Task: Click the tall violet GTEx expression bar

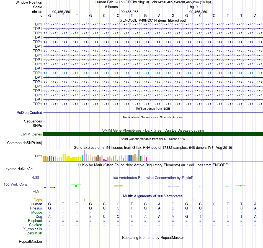Action: click(x=84, y=155)
